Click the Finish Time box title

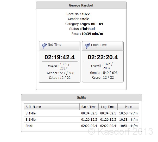[x=99, y=45]
